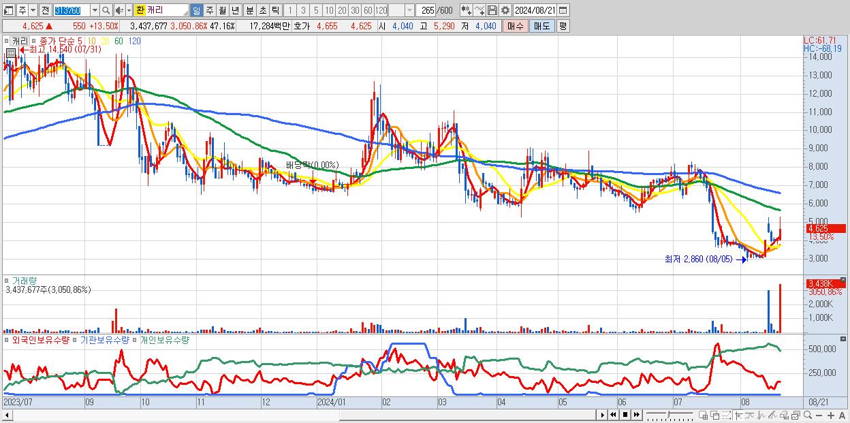Click the fast-forward playback button
The image size is (850, 423).
(x=637, y=415)
